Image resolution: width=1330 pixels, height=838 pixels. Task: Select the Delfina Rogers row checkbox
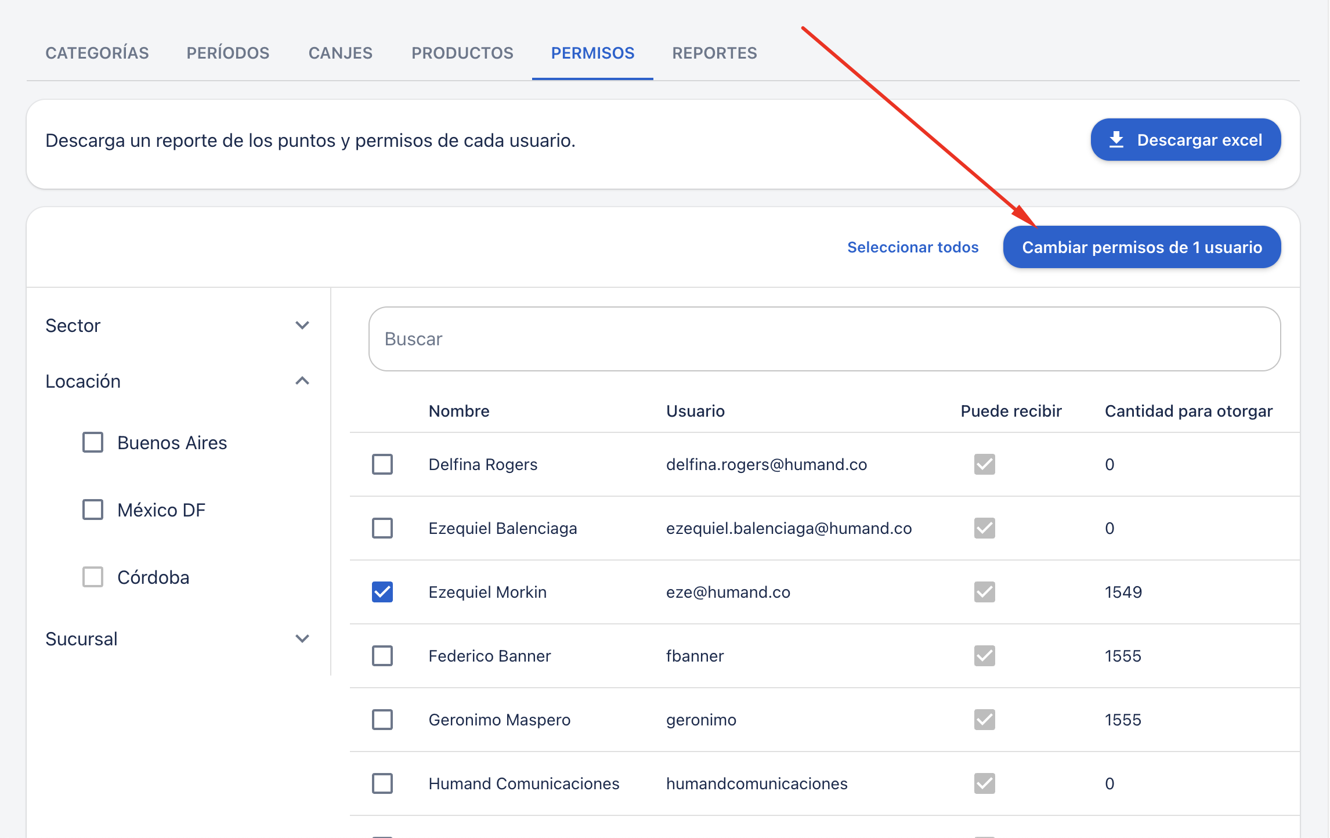[x=382, y=464]
